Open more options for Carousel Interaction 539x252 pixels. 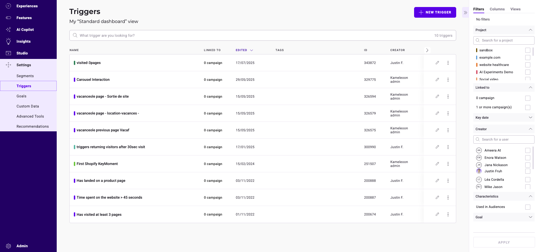tap(448, 80)
